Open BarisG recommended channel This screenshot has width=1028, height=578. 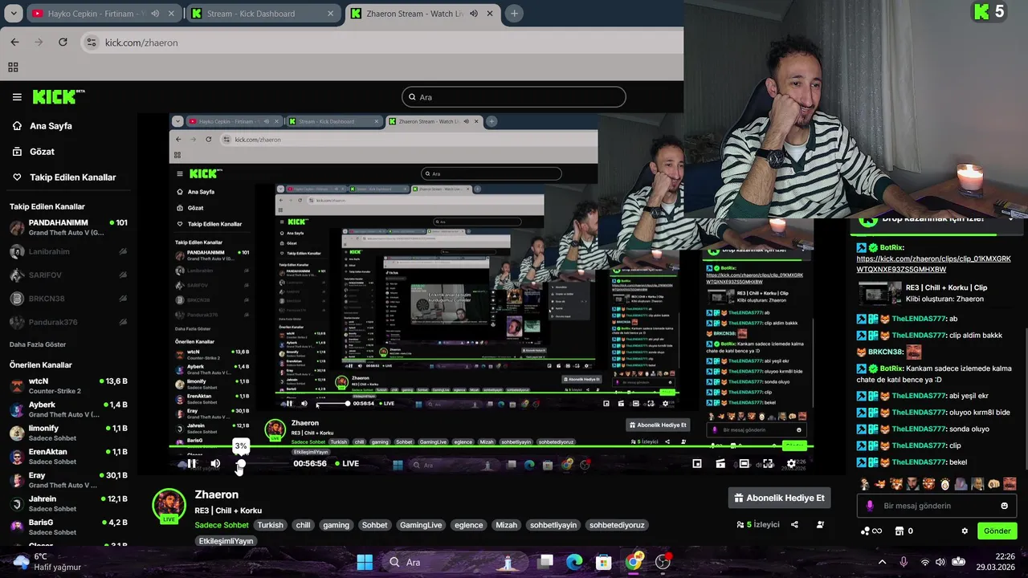point(68,527)
